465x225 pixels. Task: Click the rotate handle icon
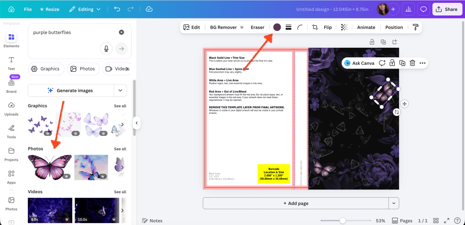pos(397,112)
